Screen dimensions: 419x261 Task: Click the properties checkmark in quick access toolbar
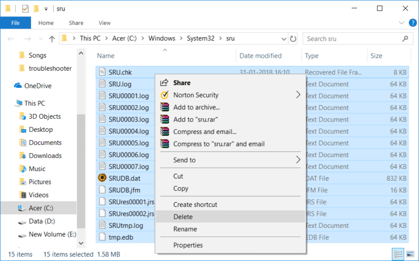click(25, 9)
